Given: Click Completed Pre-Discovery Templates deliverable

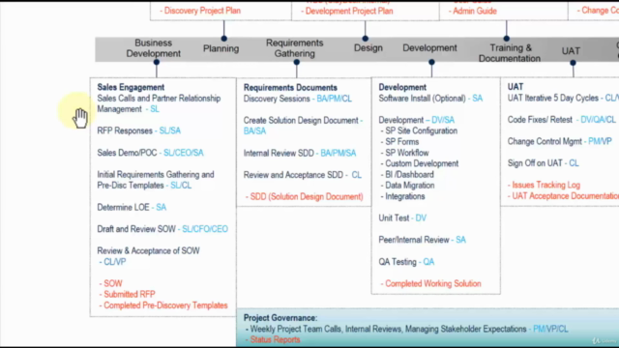Looking at the screenshot, I should pyautogui.click(x=163, y=305).
